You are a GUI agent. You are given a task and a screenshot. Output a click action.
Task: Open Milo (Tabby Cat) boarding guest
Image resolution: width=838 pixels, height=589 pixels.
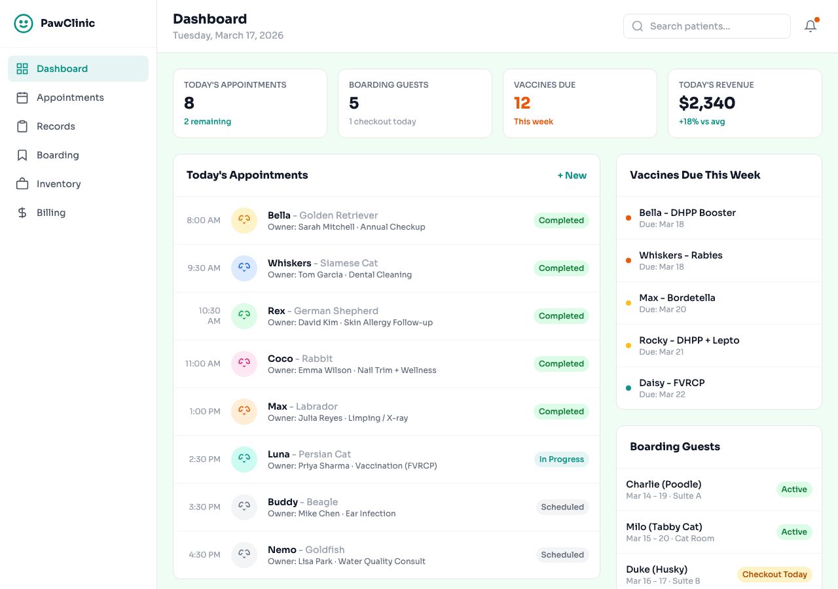click(719, 532)
